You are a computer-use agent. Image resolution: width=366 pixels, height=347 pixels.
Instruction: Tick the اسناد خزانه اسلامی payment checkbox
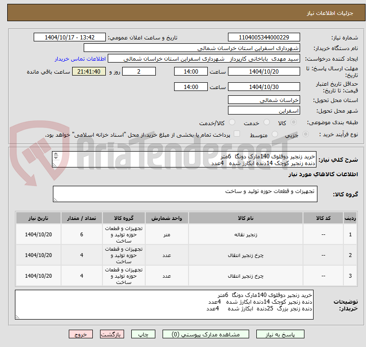(237, 134)
